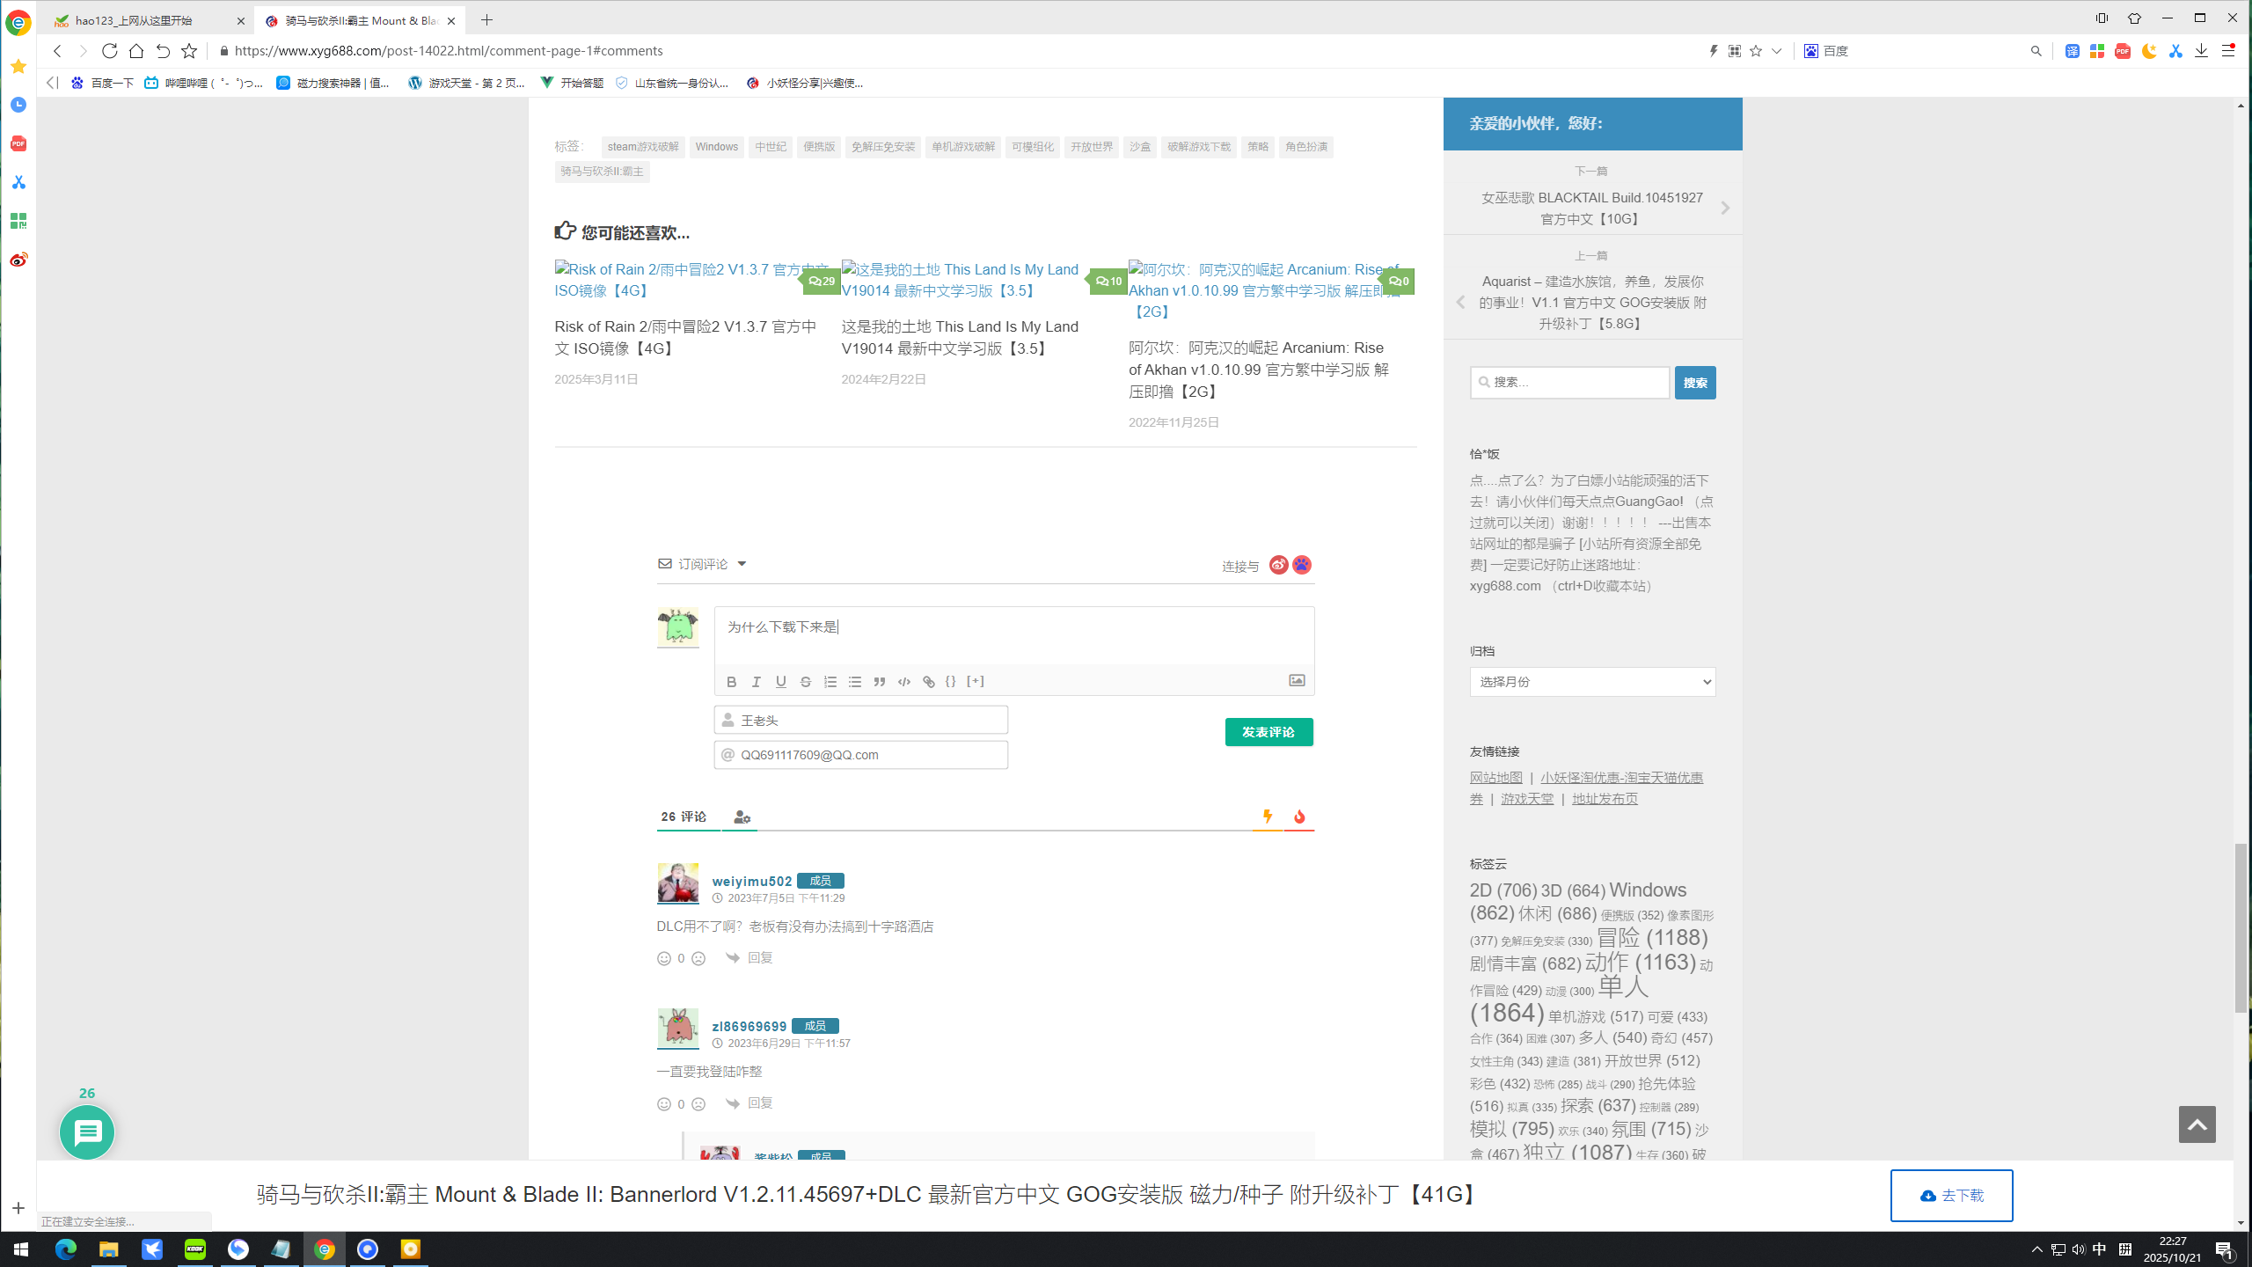Click the floating comment bubble icon
The height and width of the screenshot is (1267, 2252).
(87, 1132)
